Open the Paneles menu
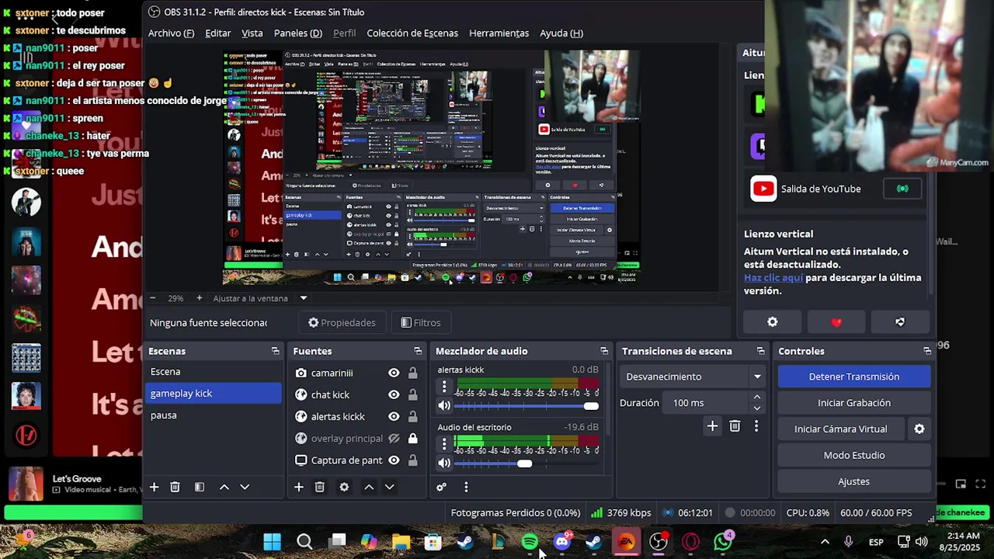This screenshot has width=994, height=559. (298, 33)
